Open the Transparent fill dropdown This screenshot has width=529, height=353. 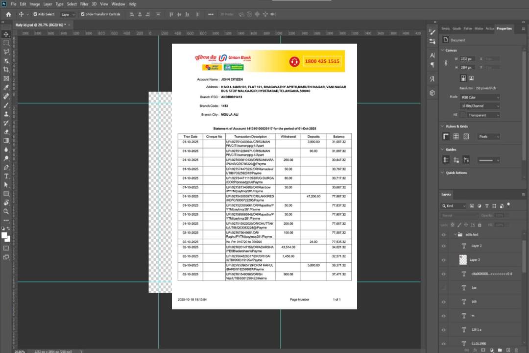tap(483, 115)
